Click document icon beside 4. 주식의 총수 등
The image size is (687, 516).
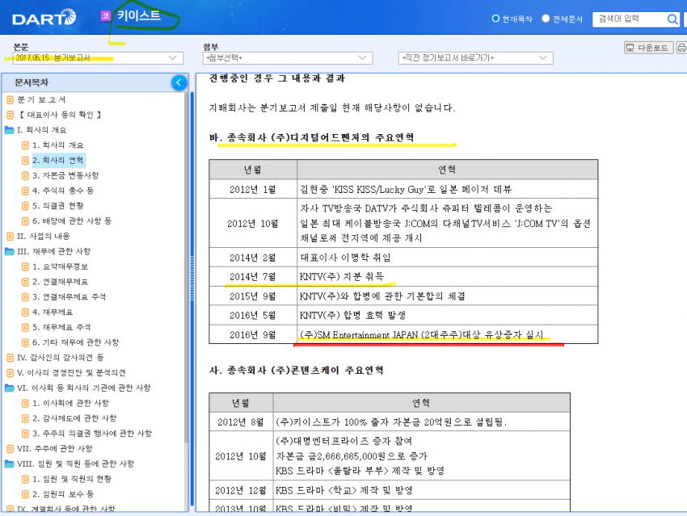click(x=25, y=191)
